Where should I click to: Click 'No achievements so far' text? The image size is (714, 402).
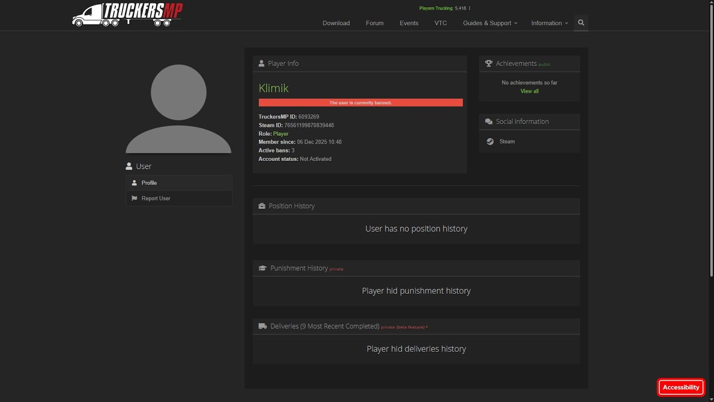tap(529, 83)
